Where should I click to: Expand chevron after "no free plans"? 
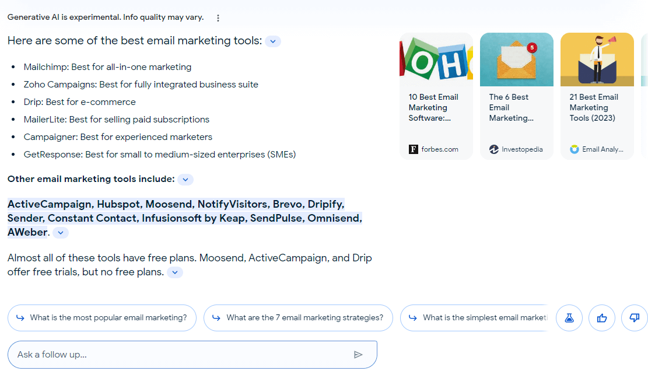[x=175, y=272]
